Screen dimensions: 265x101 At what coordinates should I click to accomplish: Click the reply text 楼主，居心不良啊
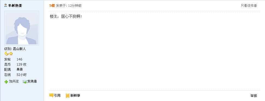(x=66, y=16)
